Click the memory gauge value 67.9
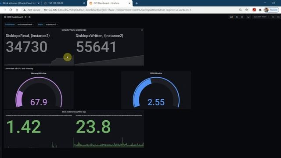The image size is (281, 158). click(x=39, y=102)
